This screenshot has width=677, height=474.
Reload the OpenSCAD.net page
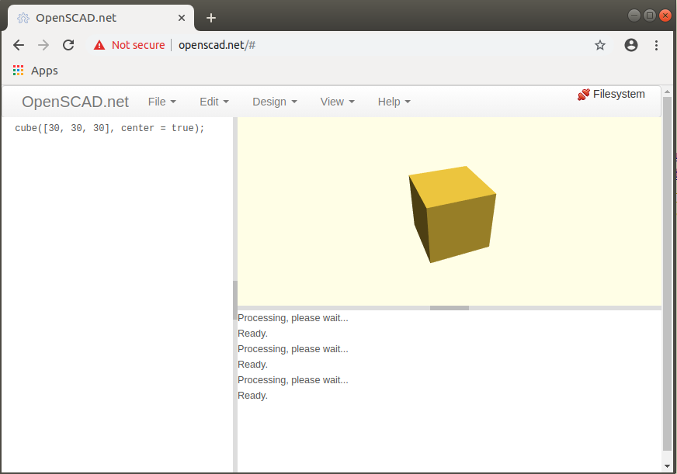click(x=68, y=45)
